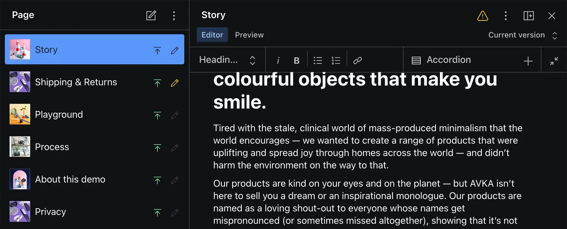Click the plus icon next to Accordion
Image resolution: width=567 pixels, height=229 pixels.
pos(528,61)
